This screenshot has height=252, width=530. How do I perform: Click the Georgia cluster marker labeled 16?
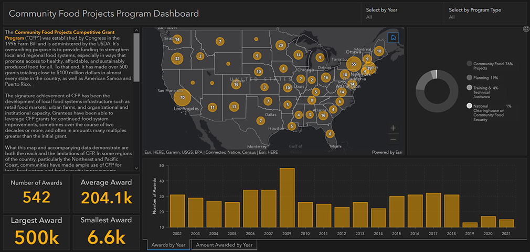click(x=323, y=115)
